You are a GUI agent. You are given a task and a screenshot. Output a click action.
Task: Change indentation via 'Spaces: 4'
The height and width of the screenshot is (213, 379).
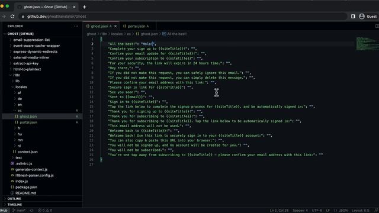coord(300,211)
